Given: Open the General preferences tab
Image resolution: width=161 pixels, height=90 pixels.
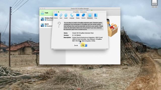Looking at the screenshot, I should [x=56, y=16].
